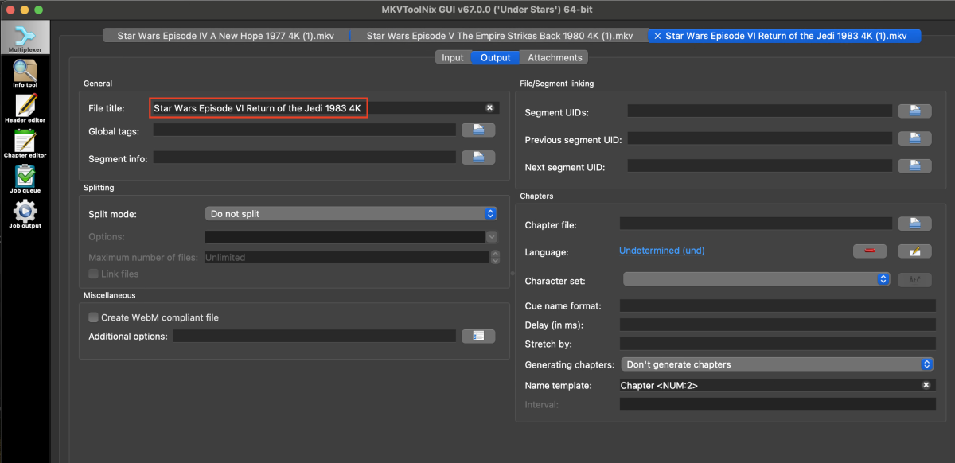
Task: Remove chapter language with the red minus button
Action: [870, 251]
